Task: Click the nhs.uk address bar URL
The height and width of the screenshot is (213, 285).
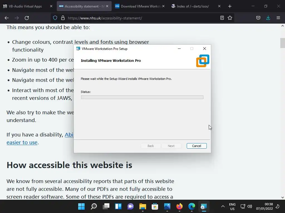Action: click(105, 18)
